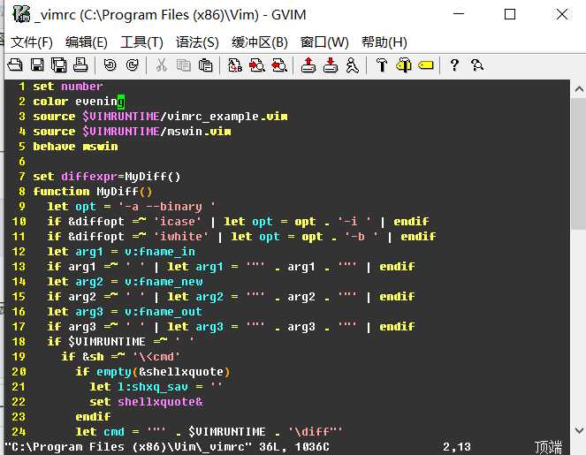Screen dimensions: 586x455
Task: Click the word 'number' on line 1
Action: [x=82, y=87]
